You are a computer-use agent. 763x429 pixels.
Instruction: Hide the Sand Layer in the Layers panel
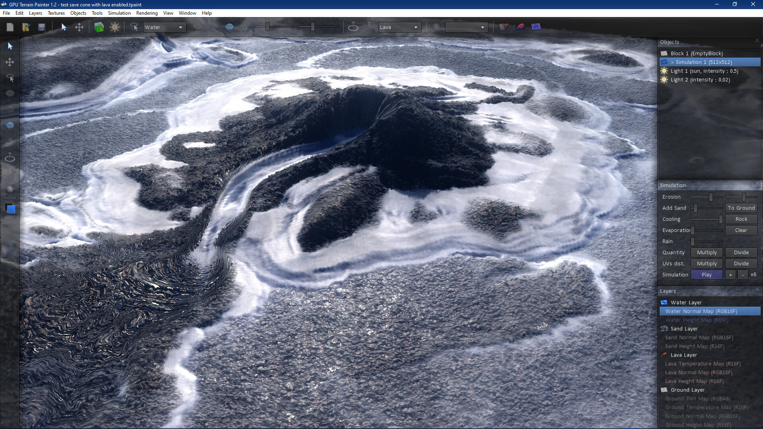point(664,329)
